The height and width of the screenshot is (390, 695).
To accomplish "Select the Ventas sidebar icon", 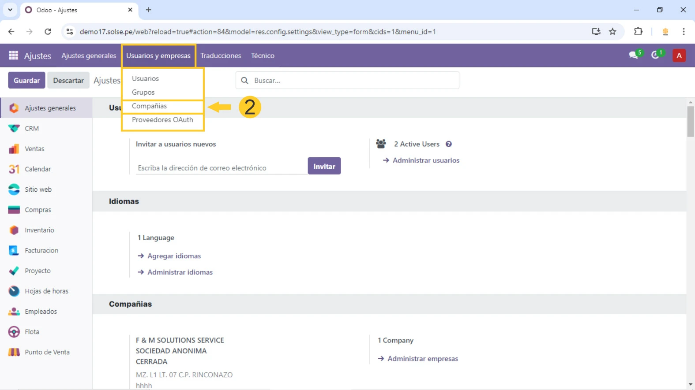I will (x=14, y=149).
